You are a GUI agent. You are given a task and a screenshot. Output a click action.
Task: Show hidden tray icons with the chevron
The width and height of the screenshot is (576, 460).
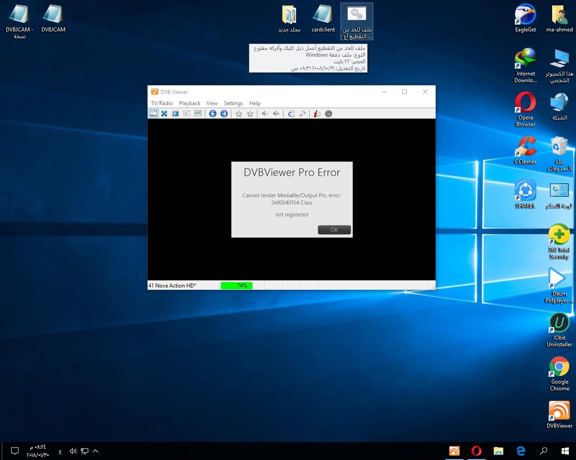click(95, 451)
